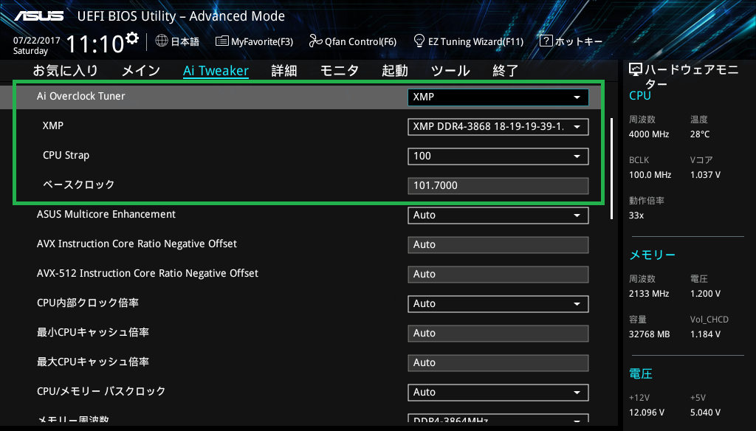Switch to the ツール tab

450,71
